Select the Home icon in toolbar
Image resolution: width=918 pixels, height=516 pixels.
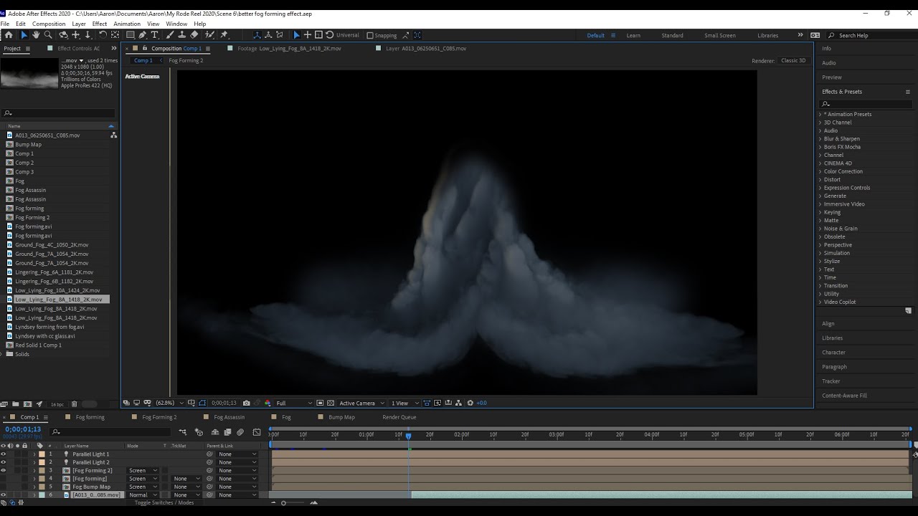tap(8, 34)
